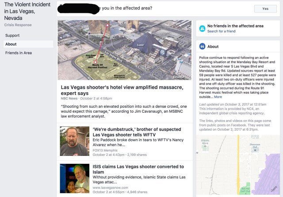Click the friends icon beside No friends message
283x197 pixels.
click(x=203, y=28)
